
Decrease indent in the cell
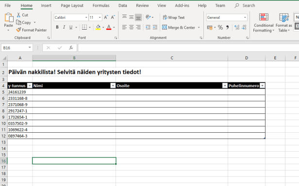[148, 27]
